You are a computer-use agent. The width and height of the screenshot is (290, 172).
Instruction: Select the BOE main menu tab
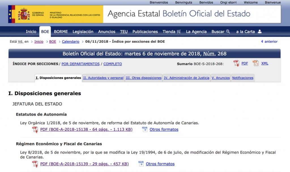click(x=45, y=32)
